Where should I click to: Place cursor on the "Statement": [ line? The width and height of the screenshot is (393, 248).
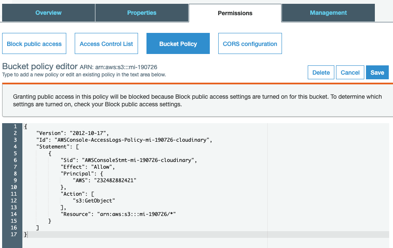click(x=57, y=146)
